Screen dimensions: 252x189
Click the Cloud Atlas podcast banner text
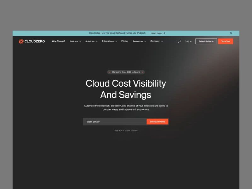coord(117,33)
